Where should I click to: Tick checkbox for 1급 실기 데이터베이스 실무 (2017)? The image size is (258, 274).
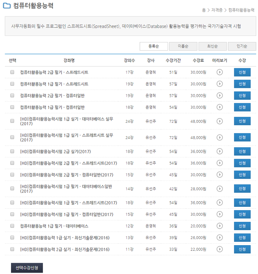tap(12, 121)
